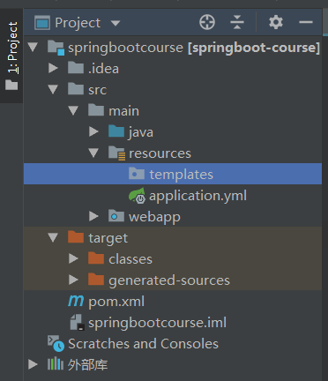Click the locate/select opened file crosshair icon
Viewport: 328px width, 381px height.
click(x=207, y=22)
